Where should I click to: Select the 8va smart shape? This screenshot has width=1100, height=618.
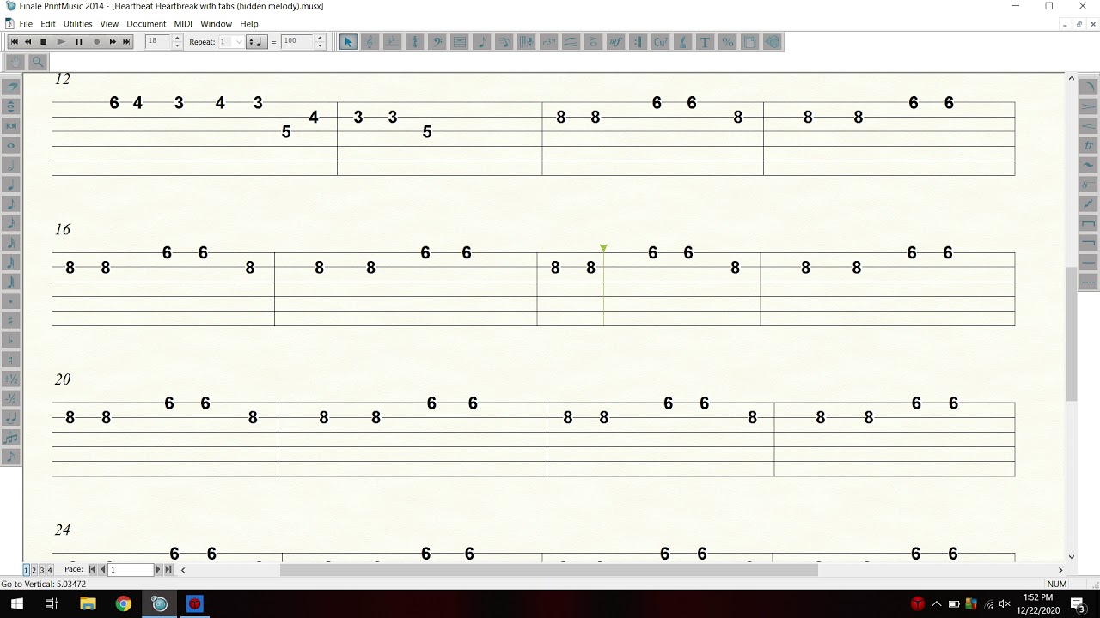(x=1088, y=185)
